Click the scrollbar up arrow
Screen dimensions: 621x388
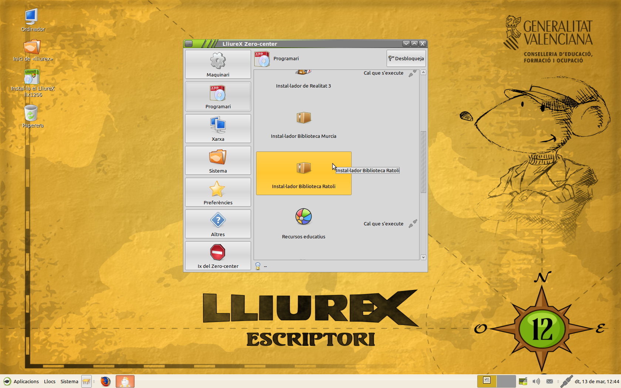click(x=423, y=72)
